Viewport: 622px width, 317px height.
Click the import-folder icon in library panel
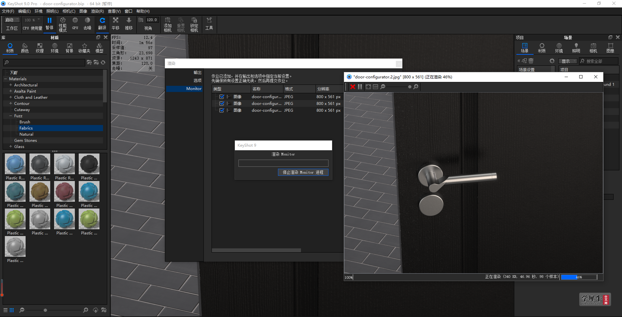click(96, 62)
